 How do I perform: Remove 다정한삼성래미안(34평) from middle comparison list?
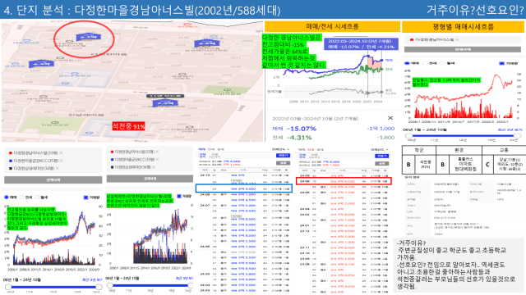coord(154,167)
